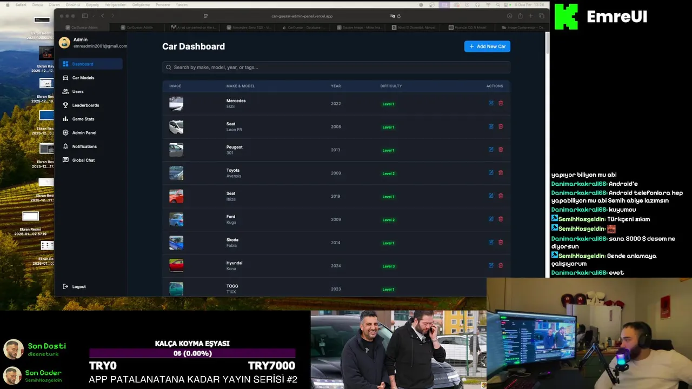Viewport: 692px width, 389px height.
Task: Delete the Skoda Fabia entry
Action: pos(501,243)
